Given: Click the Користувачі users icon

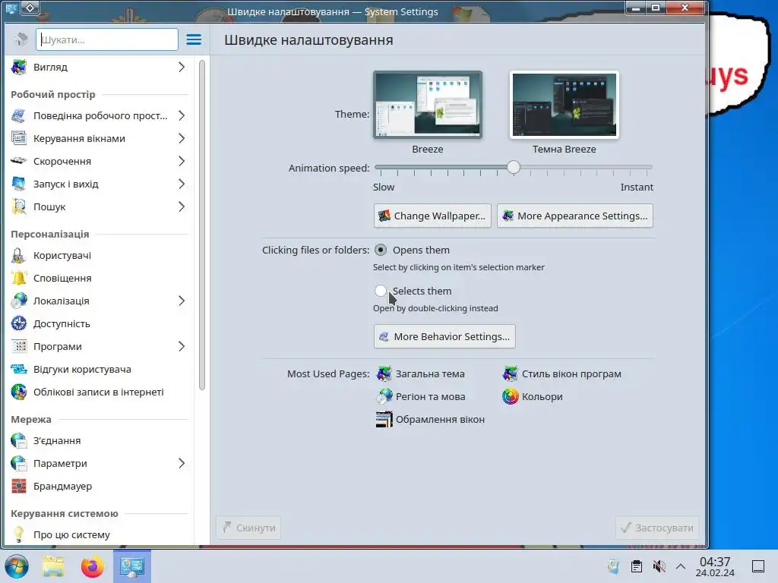Looking at the screenshot, I should coord(19,255).
